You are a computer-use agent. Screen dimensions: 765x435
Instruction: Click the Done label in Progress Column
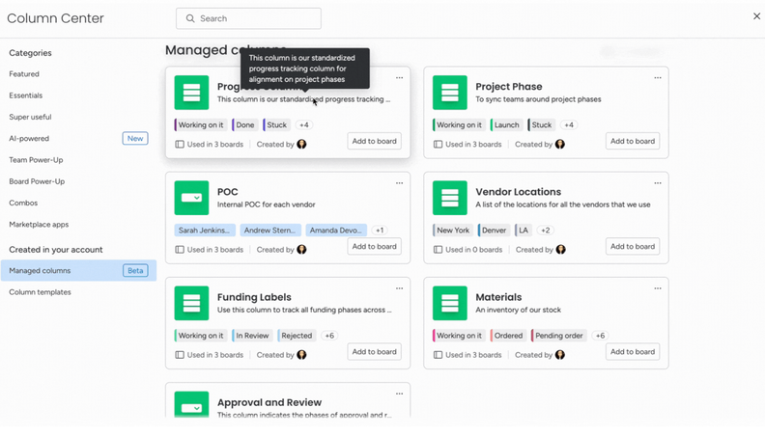coord(245,124)
